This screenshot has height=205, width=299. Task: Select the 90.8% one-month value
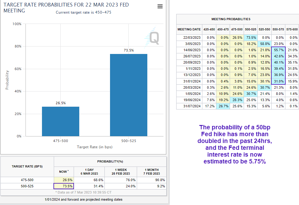(152, 180)
